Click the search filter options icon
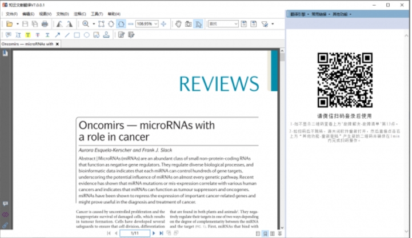The width and height of the screenshot is (412, 238). coord(265,24)
